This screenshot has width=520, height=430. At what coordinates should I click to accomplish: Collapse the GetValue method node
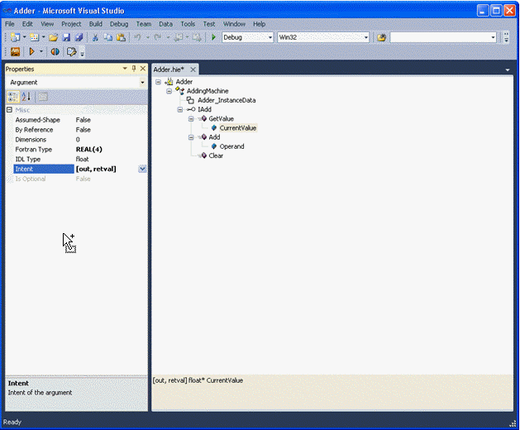pyautogui.click(x=190, y=118)
